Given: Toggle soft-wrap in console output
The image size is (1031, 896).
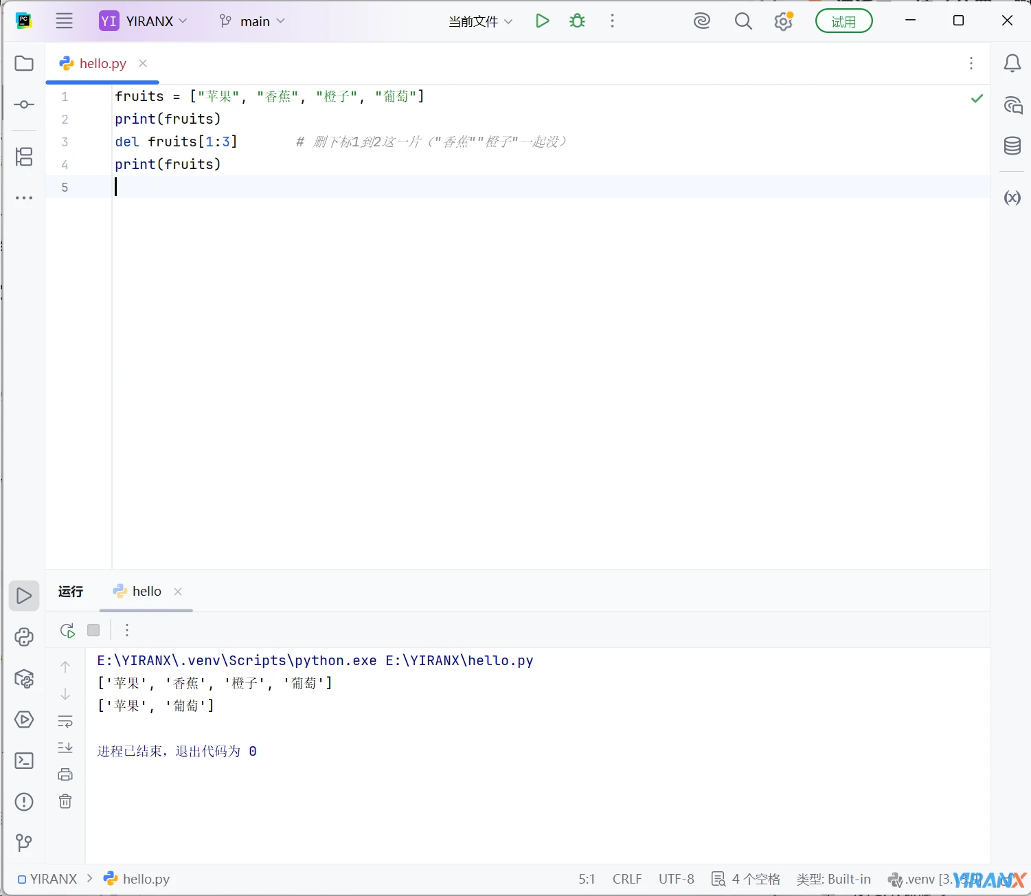Looking at the screenshot, I should point(65,721).
